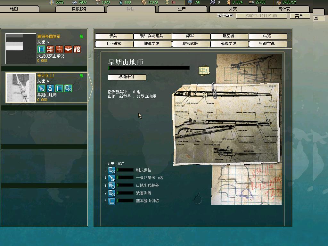The width and height of the screenshot is (328, 246).
Task: Click the metal resource icon beside 5902
Action: click(x=74, y=2)
